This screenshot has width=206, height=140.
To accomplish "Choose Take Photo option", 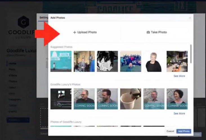I will [x=156, y=32].
